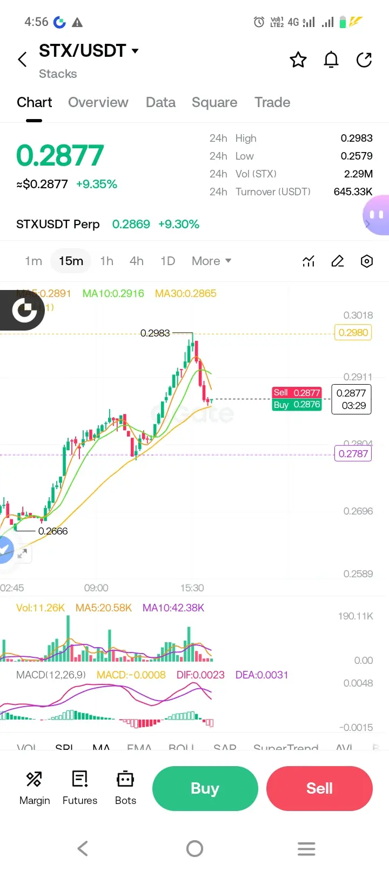Tap Android home navigation circle
The width and height of the screenshot is (389, 870).
pyautogui.click(x=194, y=848)
